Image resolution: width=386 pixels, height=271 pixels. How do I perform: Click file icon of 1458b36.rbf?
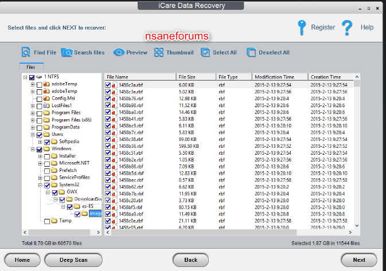click(x=115, y=146)
